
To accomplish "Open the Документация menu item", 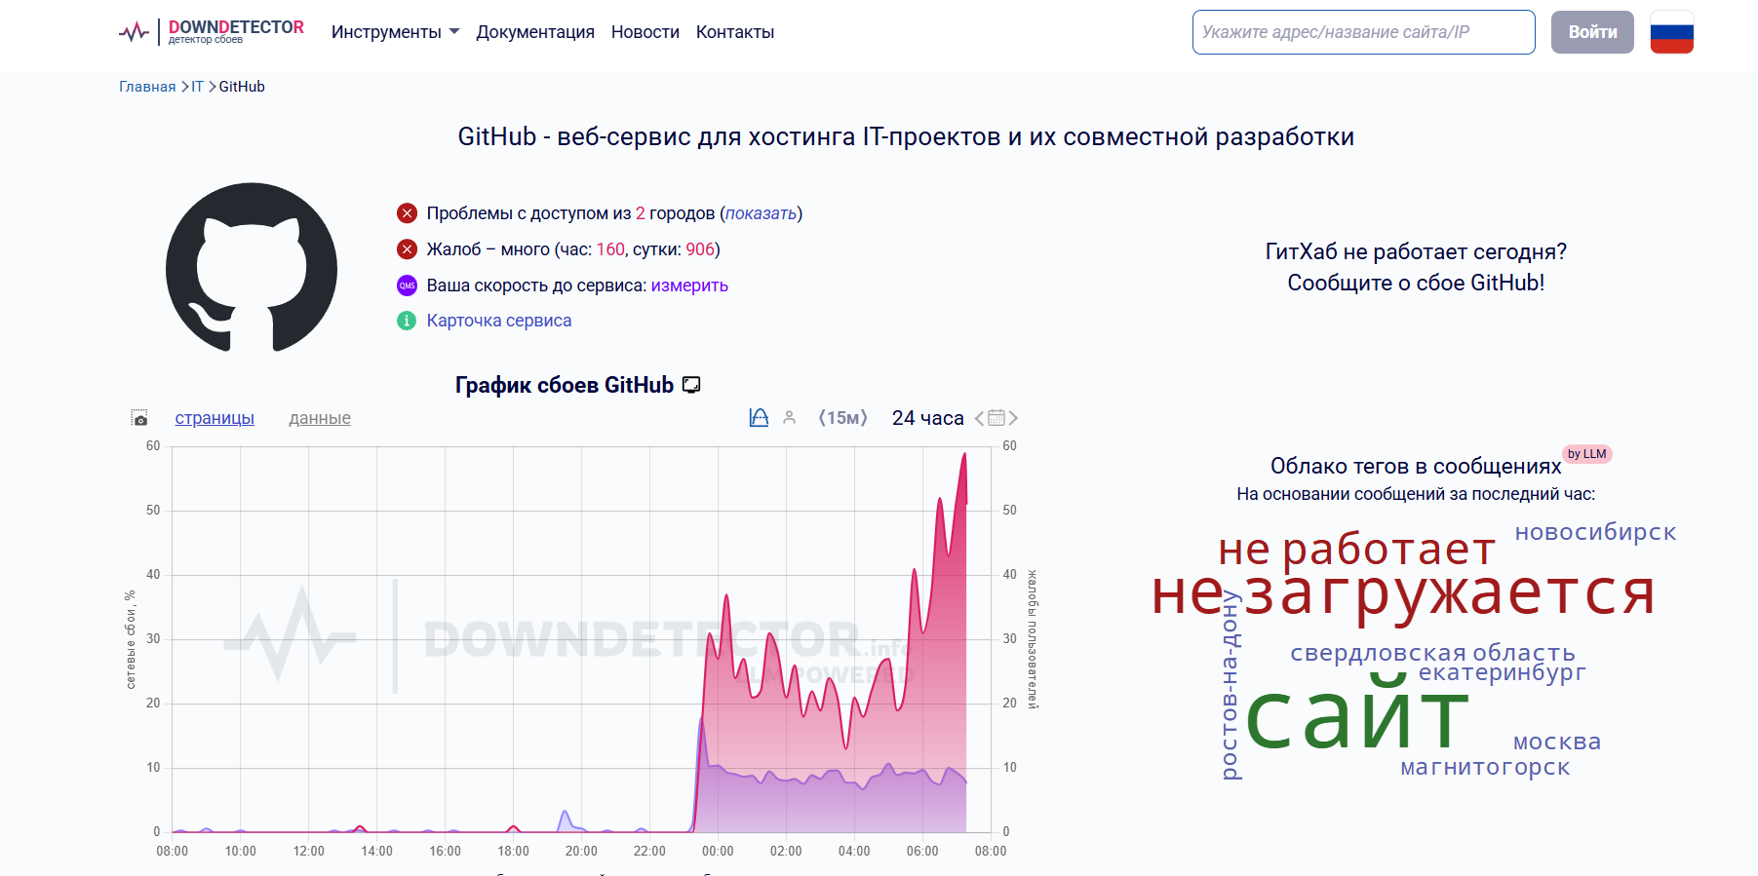I will pyautogui.click(x=535, y=32).
